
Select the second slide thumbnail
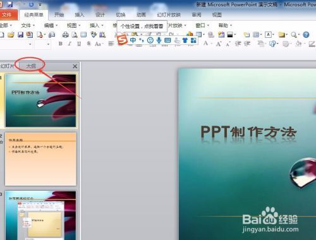40,159
